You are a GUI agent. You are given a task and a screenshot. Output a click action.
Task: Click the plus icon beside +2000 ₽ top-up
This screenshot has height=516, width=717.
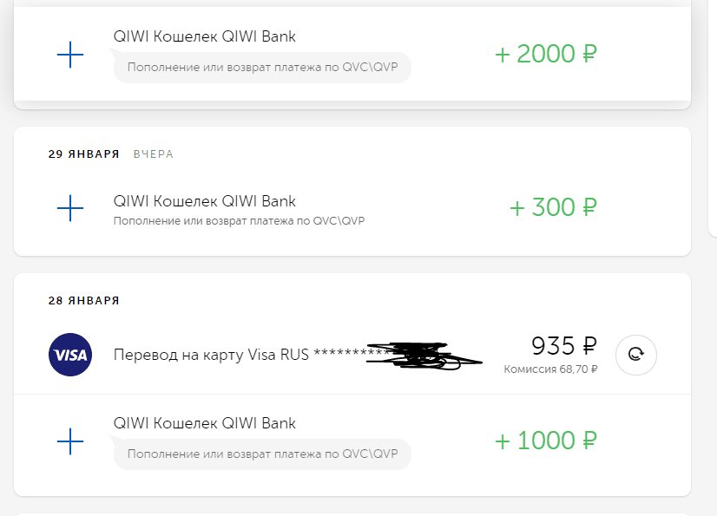click(69, 55)
